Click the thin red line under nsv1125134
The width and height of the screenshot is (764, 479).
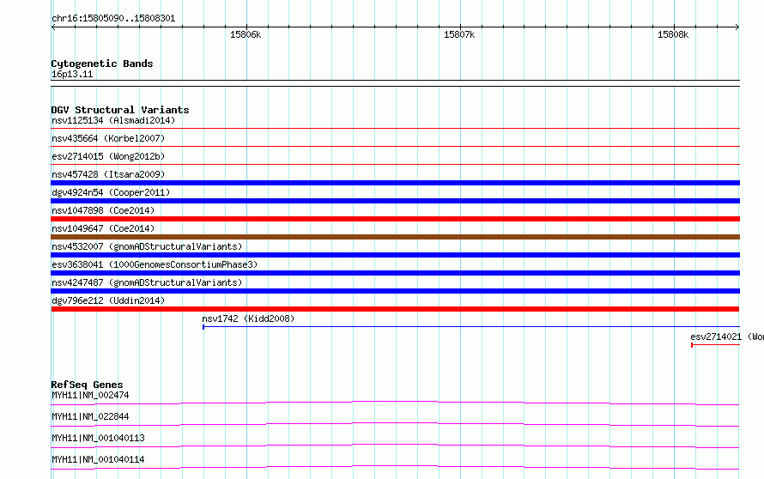(395, 128)
